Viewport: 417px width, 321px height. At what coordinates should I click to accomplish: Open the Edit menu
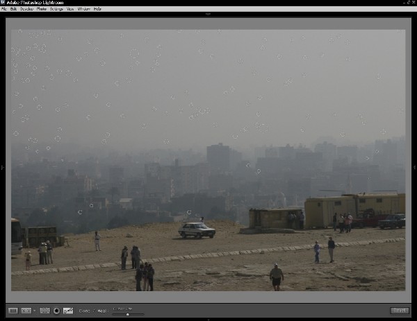tap(13, 9)
